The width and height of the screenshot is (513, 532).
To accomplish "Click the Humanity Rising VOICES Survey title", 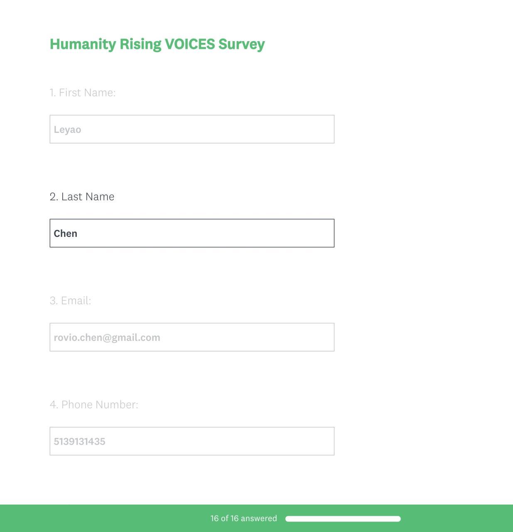I will pyautogui.click(x=157, y=44).
